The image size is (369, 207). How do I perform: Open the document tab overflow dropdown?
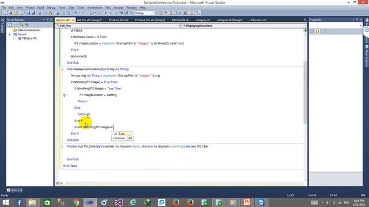click(x=305, y=20)
